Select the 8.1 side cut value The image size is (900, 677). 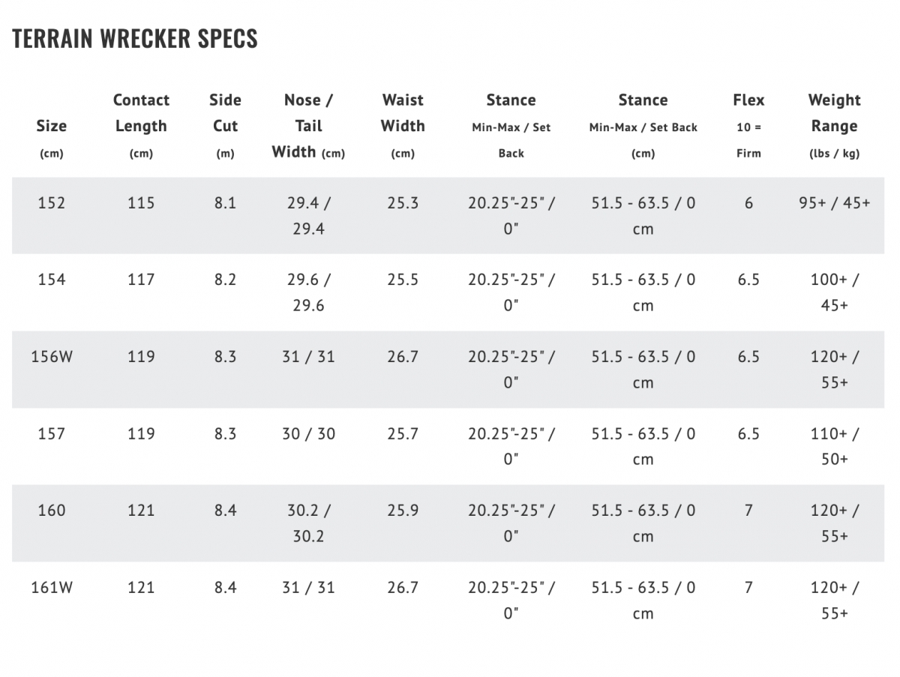tap(225, 203)
